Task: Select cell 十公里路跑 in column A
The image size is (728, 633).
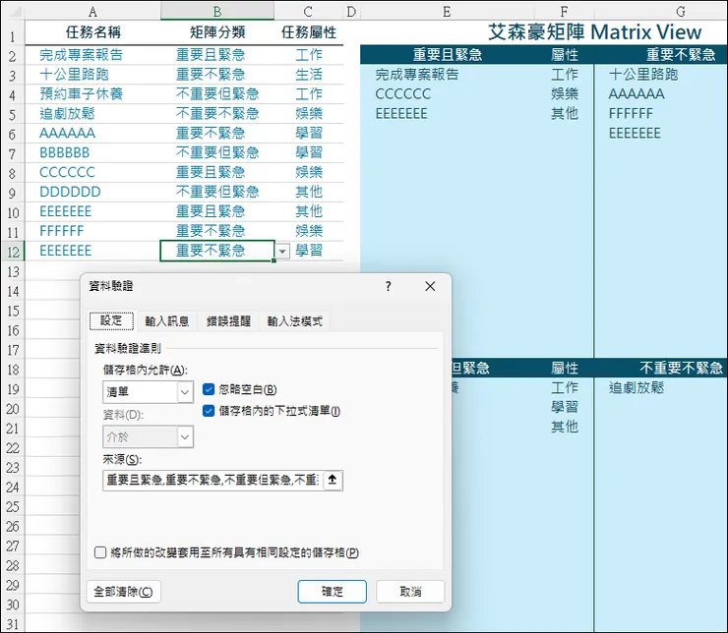Action: pyautogui.click(x=92, y=74)
